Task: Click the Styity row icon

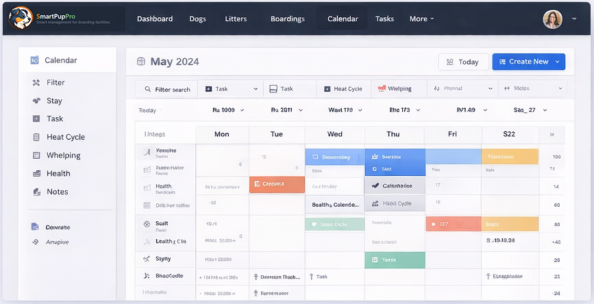Action: point(147,259)
